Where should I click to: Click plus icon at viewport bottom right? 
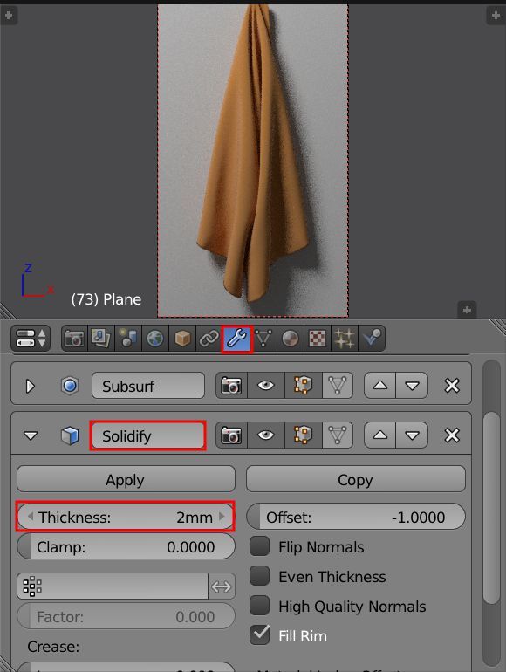[x=467, y=309]
